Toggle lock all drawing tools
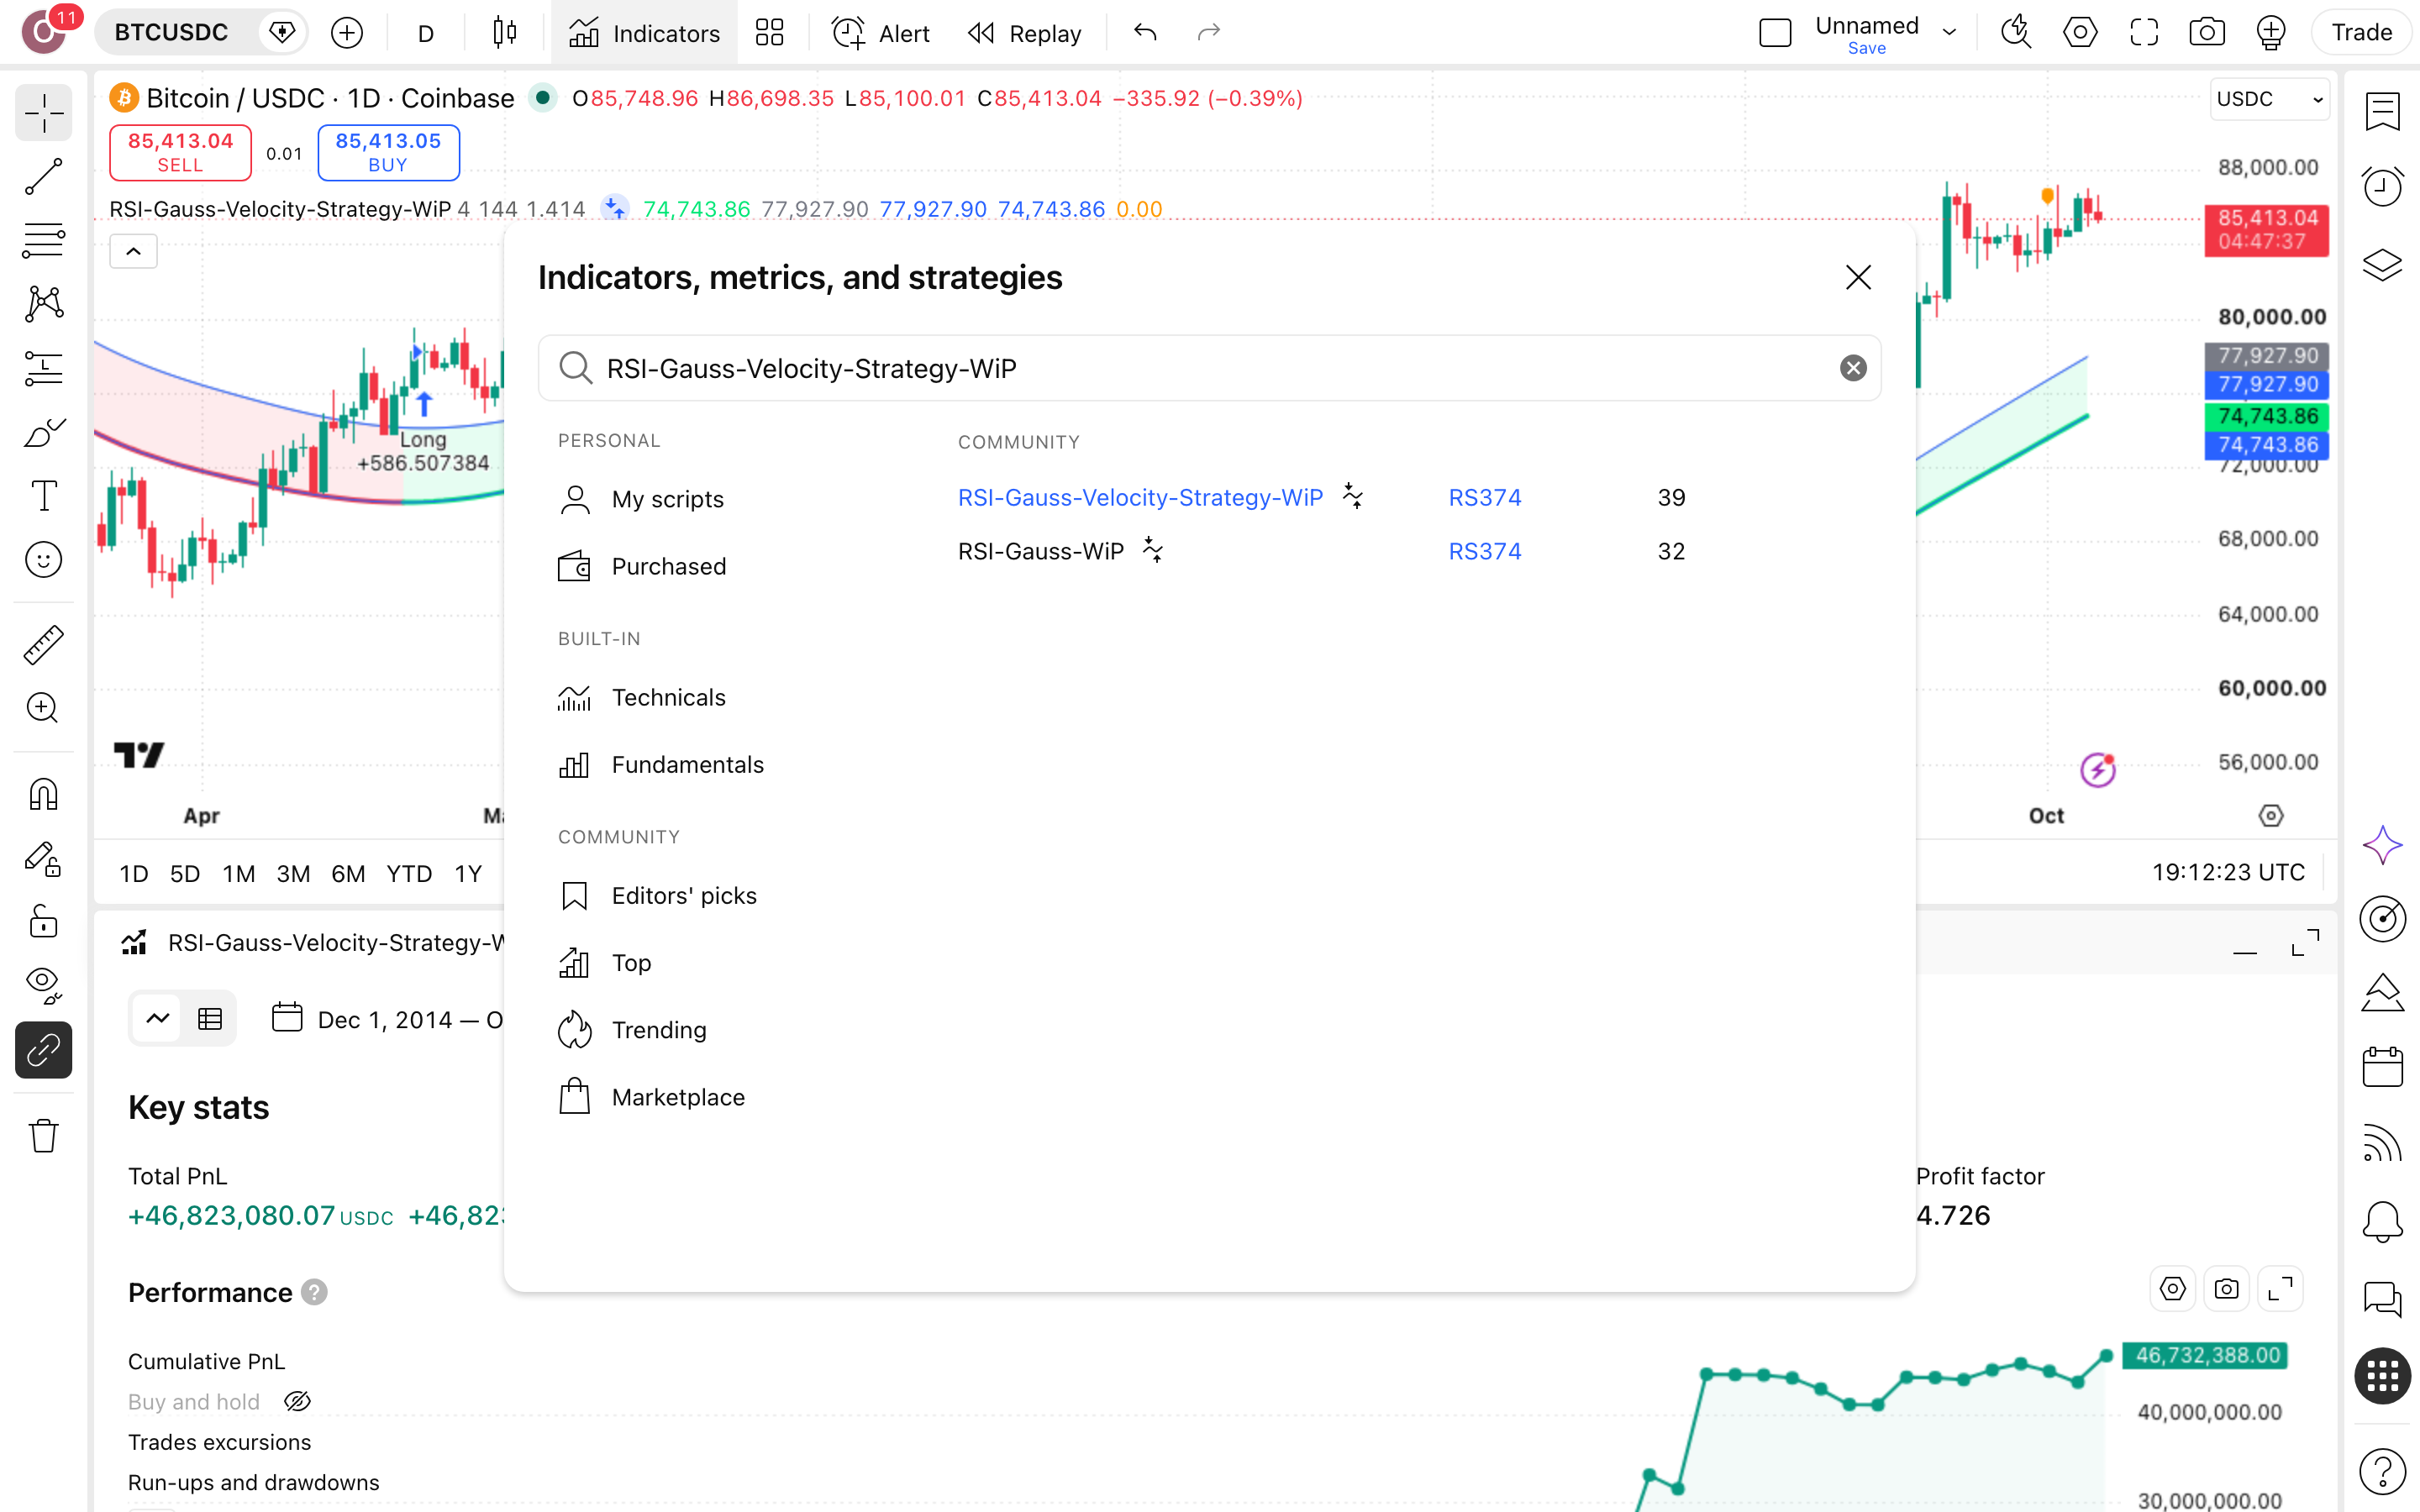This screenshot has width=2420, height=1512. 43,921
